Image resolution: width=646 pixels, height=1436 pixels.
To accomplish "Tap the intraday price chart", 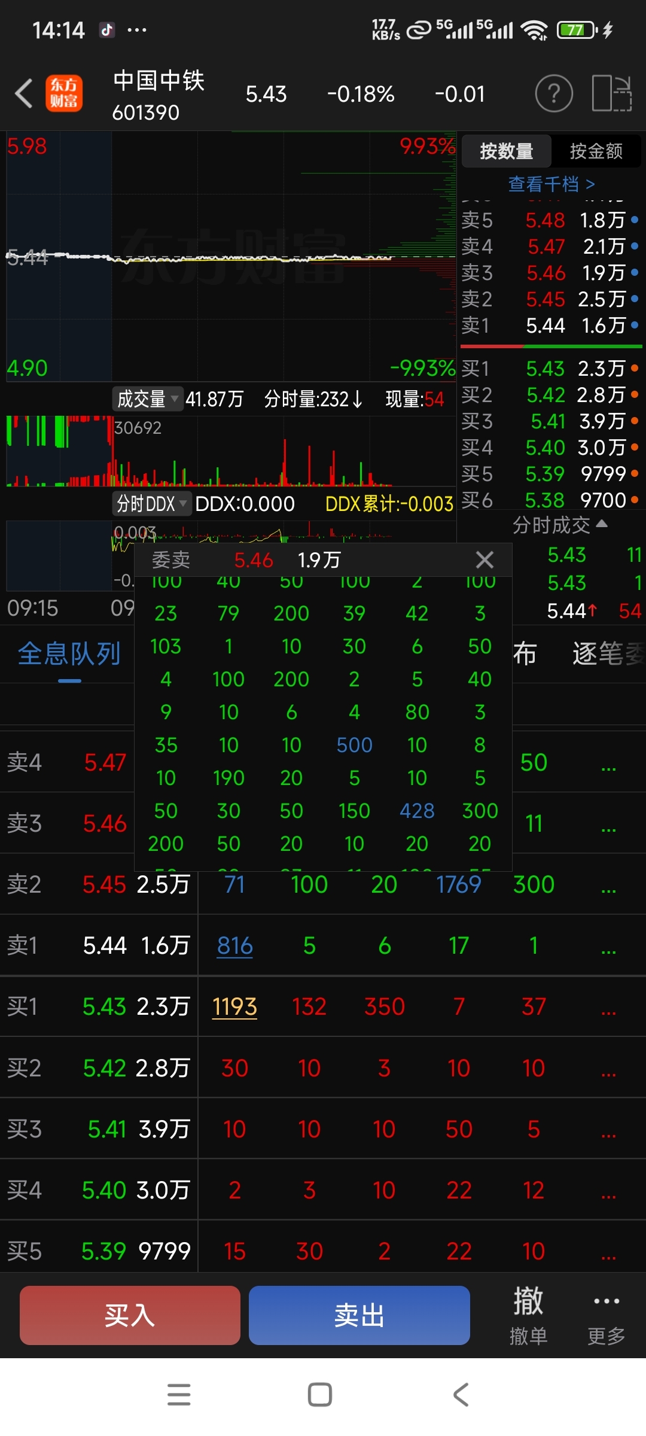I will (231, 256).
